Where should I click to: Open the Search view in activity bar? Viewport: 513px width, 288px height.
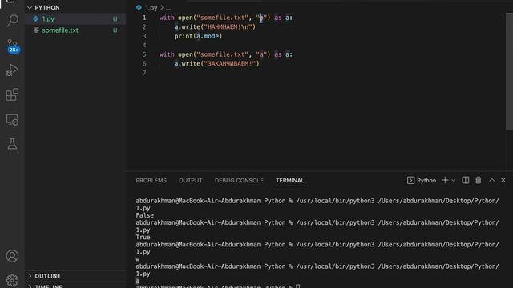tap(13, 20)
